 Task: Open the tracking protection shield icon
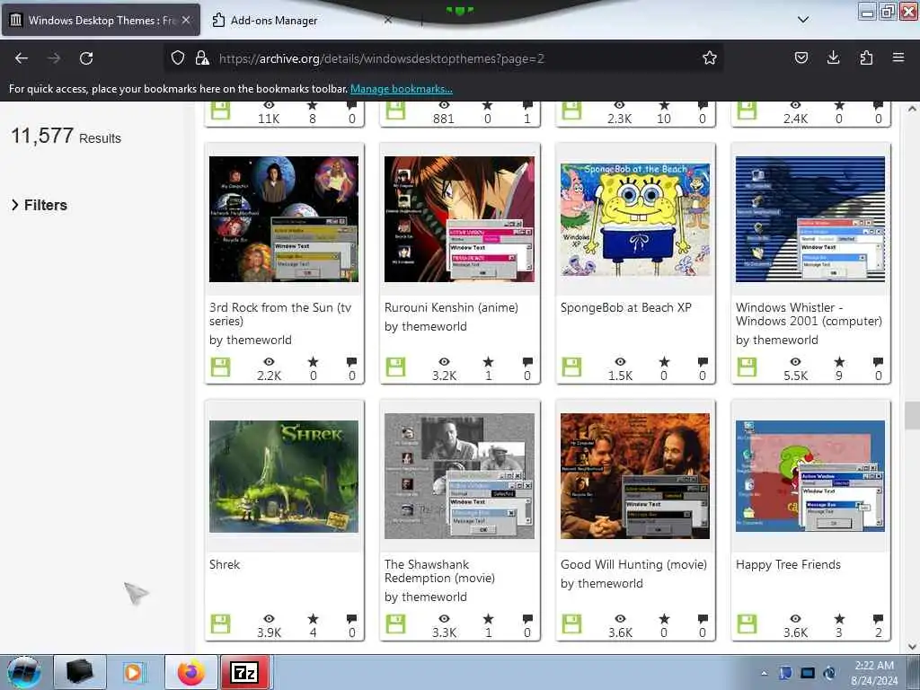pos(178,57)
